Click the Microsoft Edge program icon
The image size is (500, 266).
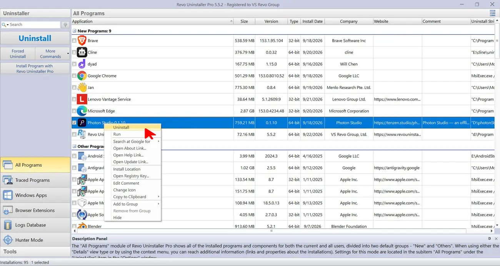point(82,111)
